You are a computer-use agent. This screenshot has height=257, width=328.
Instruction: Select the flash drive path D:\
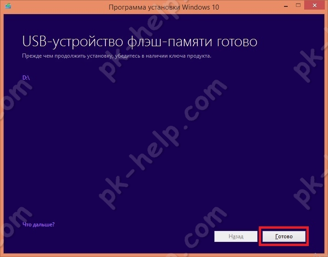26,78
